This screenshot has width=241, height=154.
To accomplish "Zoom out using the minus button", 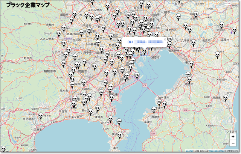I will (233, 143).
